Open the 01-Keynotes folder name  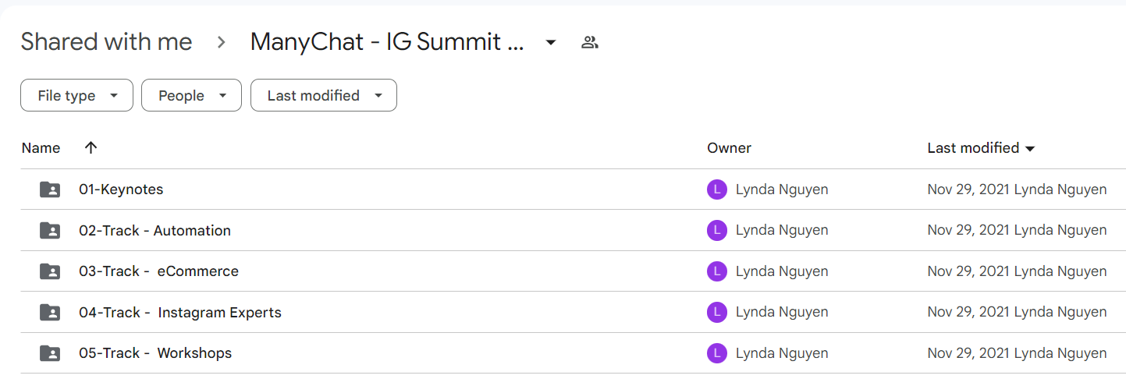click(121, 189)
